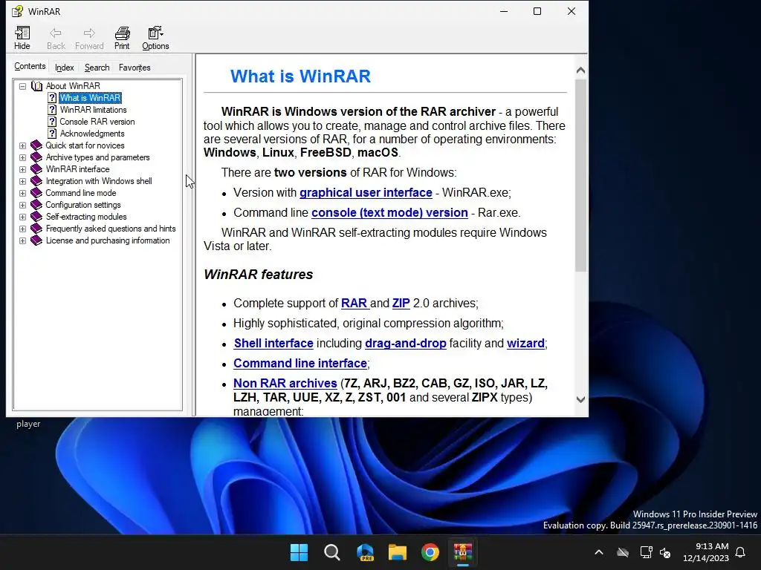Click the Print toolbar icon

(x=122, y=38)
